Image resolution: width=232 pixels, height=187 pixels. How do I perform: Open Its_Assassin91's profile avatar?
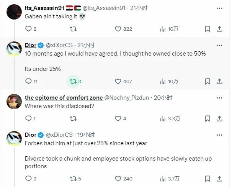14,11
